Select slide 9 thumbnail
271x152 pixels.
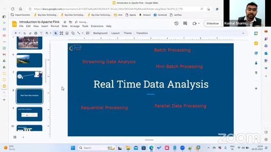pyautogui.click(x=29, y=114)
